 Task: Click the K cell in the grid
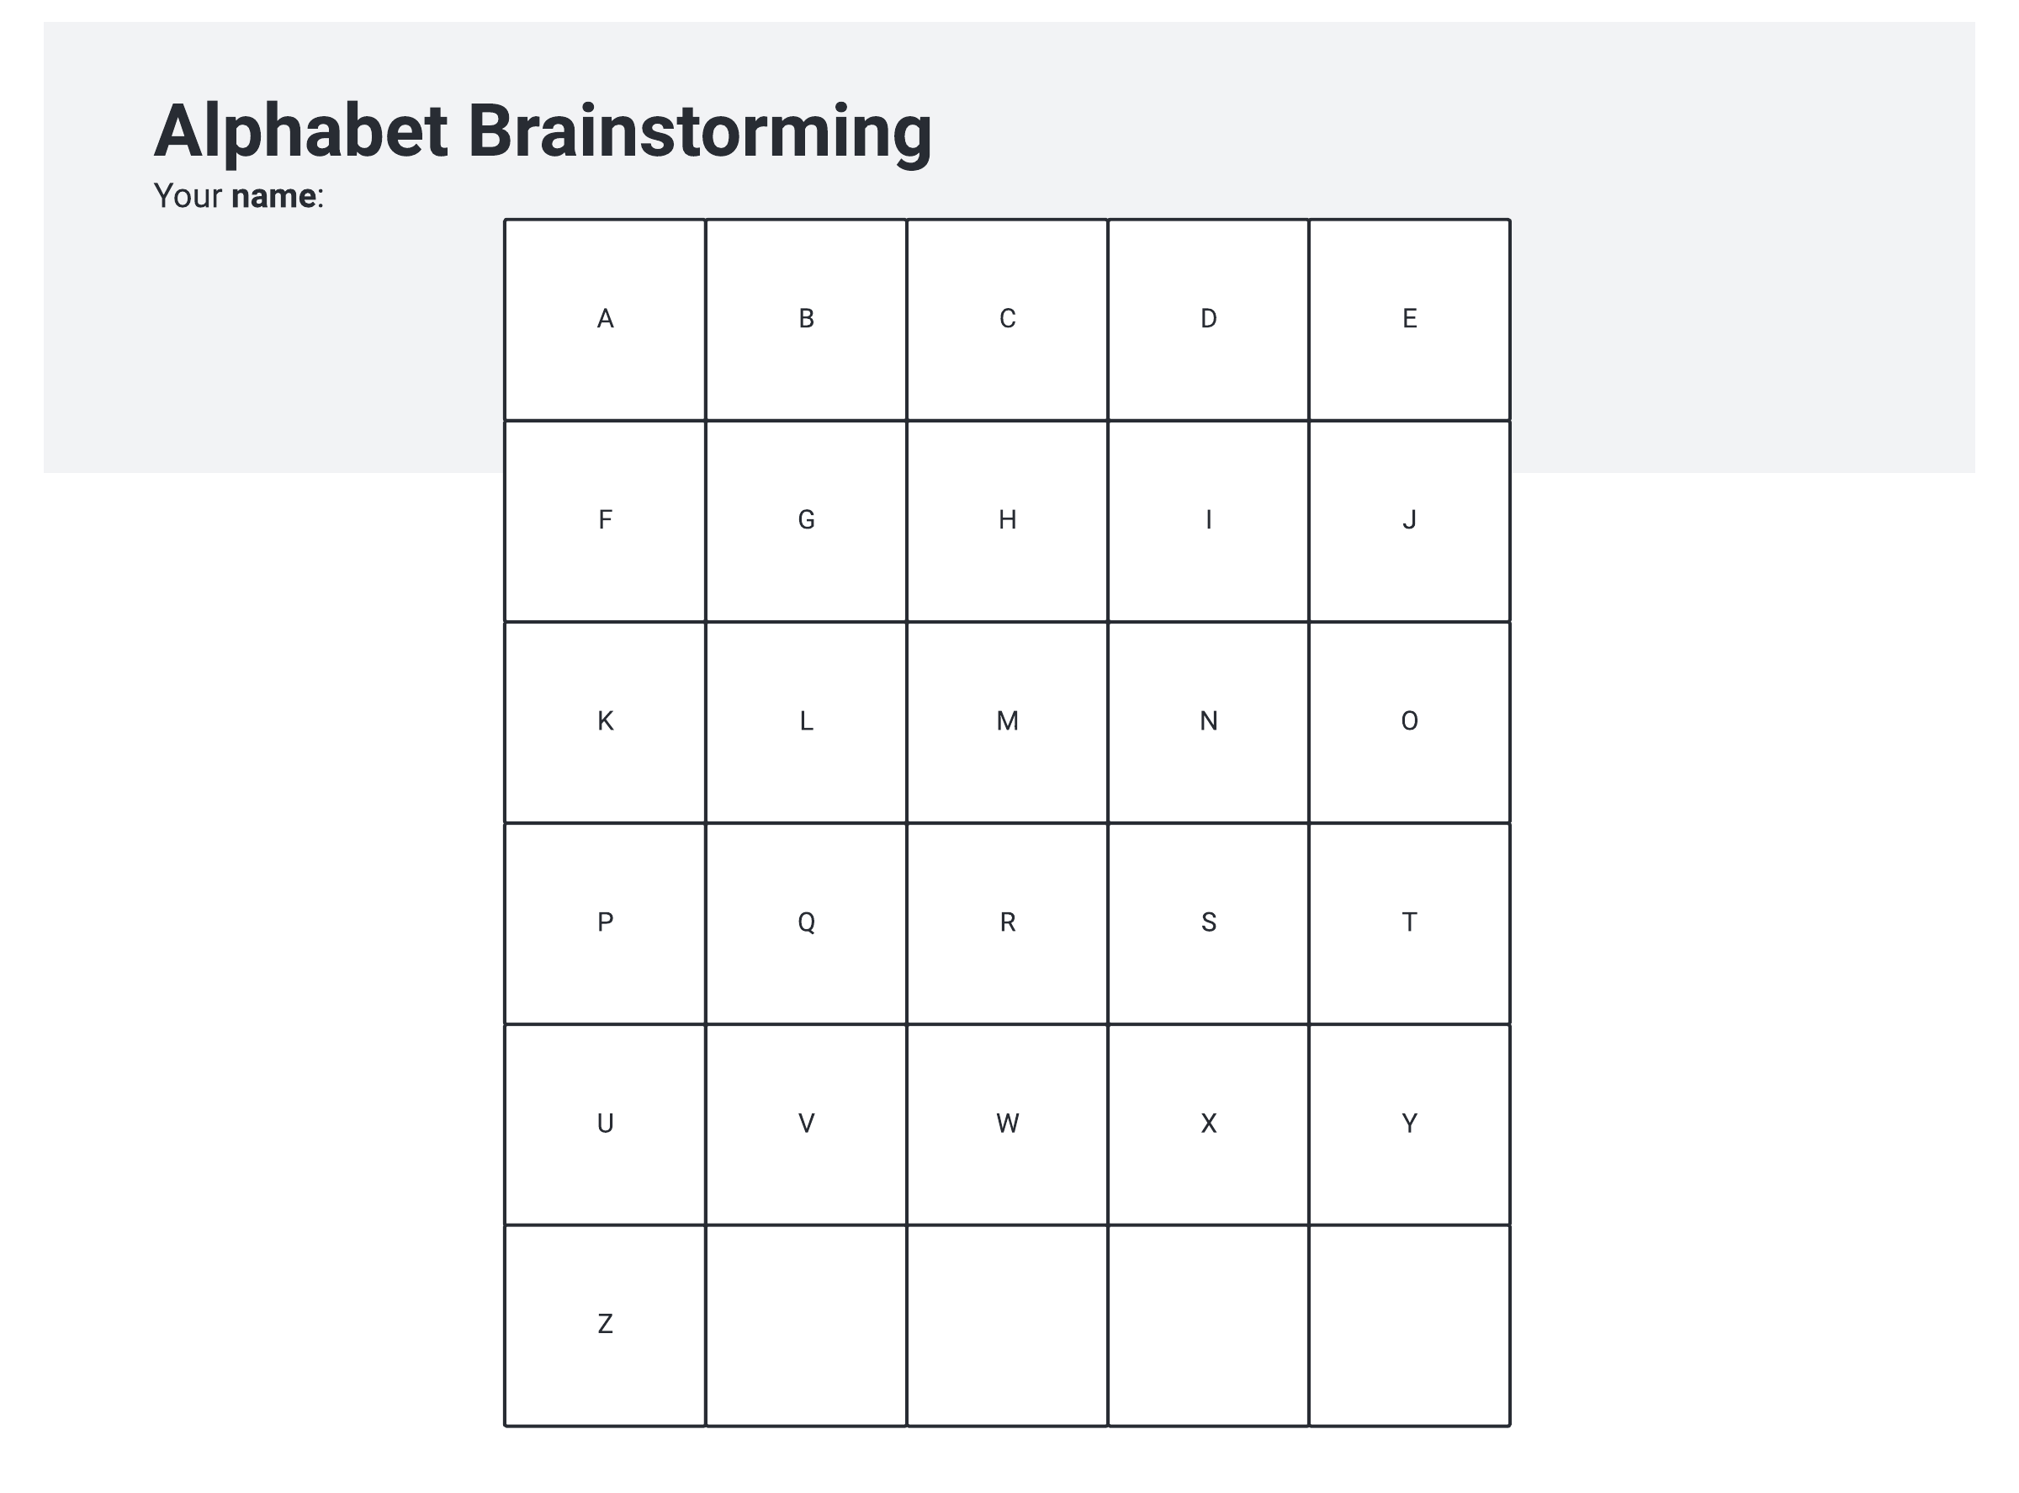coord(605,722)
